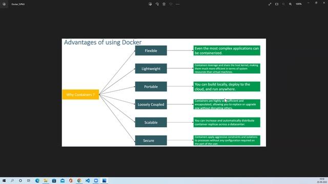The image size is (328, 184).
Task: Click the 'Loosely Coupled' box
Action: 151,104
